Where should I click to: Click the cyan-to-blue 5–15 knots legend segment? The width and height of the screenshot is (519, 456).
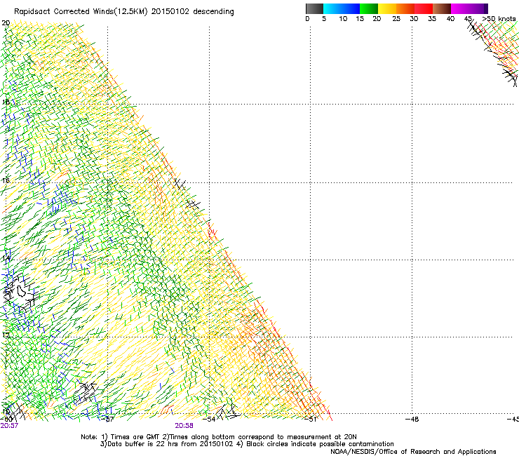point(342,8)
